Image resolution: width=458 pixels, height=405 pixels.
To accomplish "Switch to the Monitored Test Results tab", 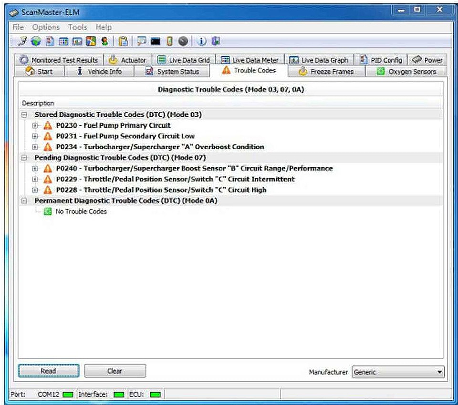I will click(x=59, y=60).
